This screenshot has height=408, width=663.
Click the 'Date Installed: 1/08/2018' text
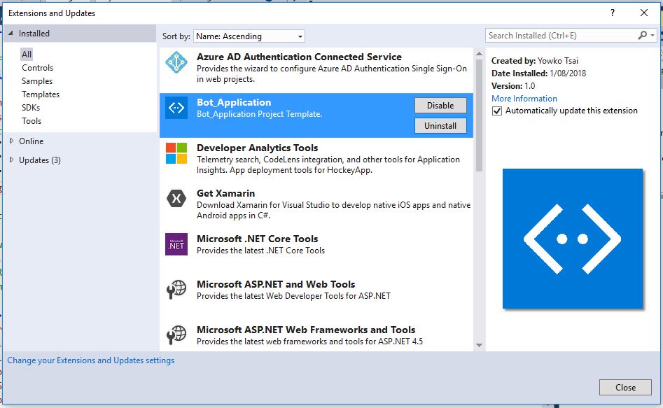[x=538, y=73]
